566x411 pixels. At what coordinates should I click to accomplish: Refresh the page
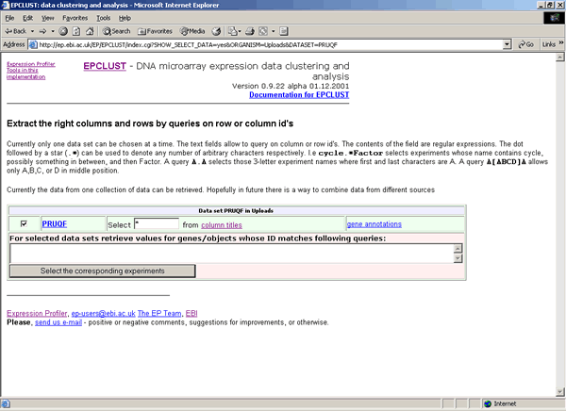[x=76, y=31]
